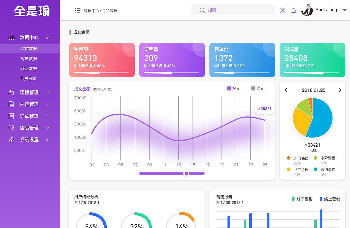
Task: Focus the 搜索 search field
Action: [233, 10]
